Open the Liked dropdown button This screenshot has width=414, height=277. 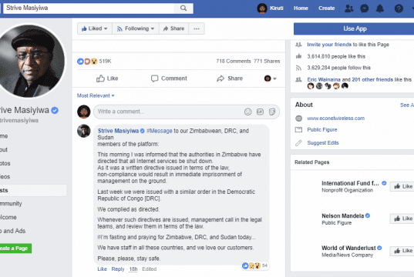95,28
